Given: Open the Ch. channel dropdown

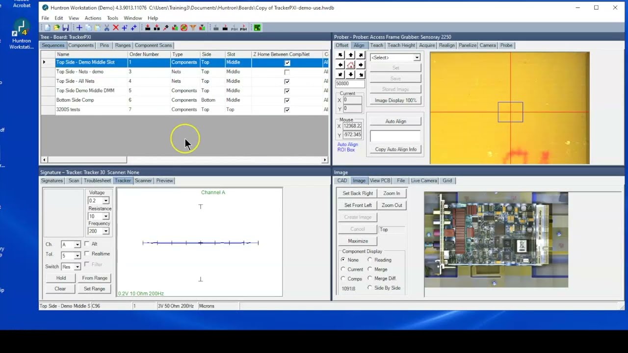Looking at the screenshot, I should click(x=77, y=244).
